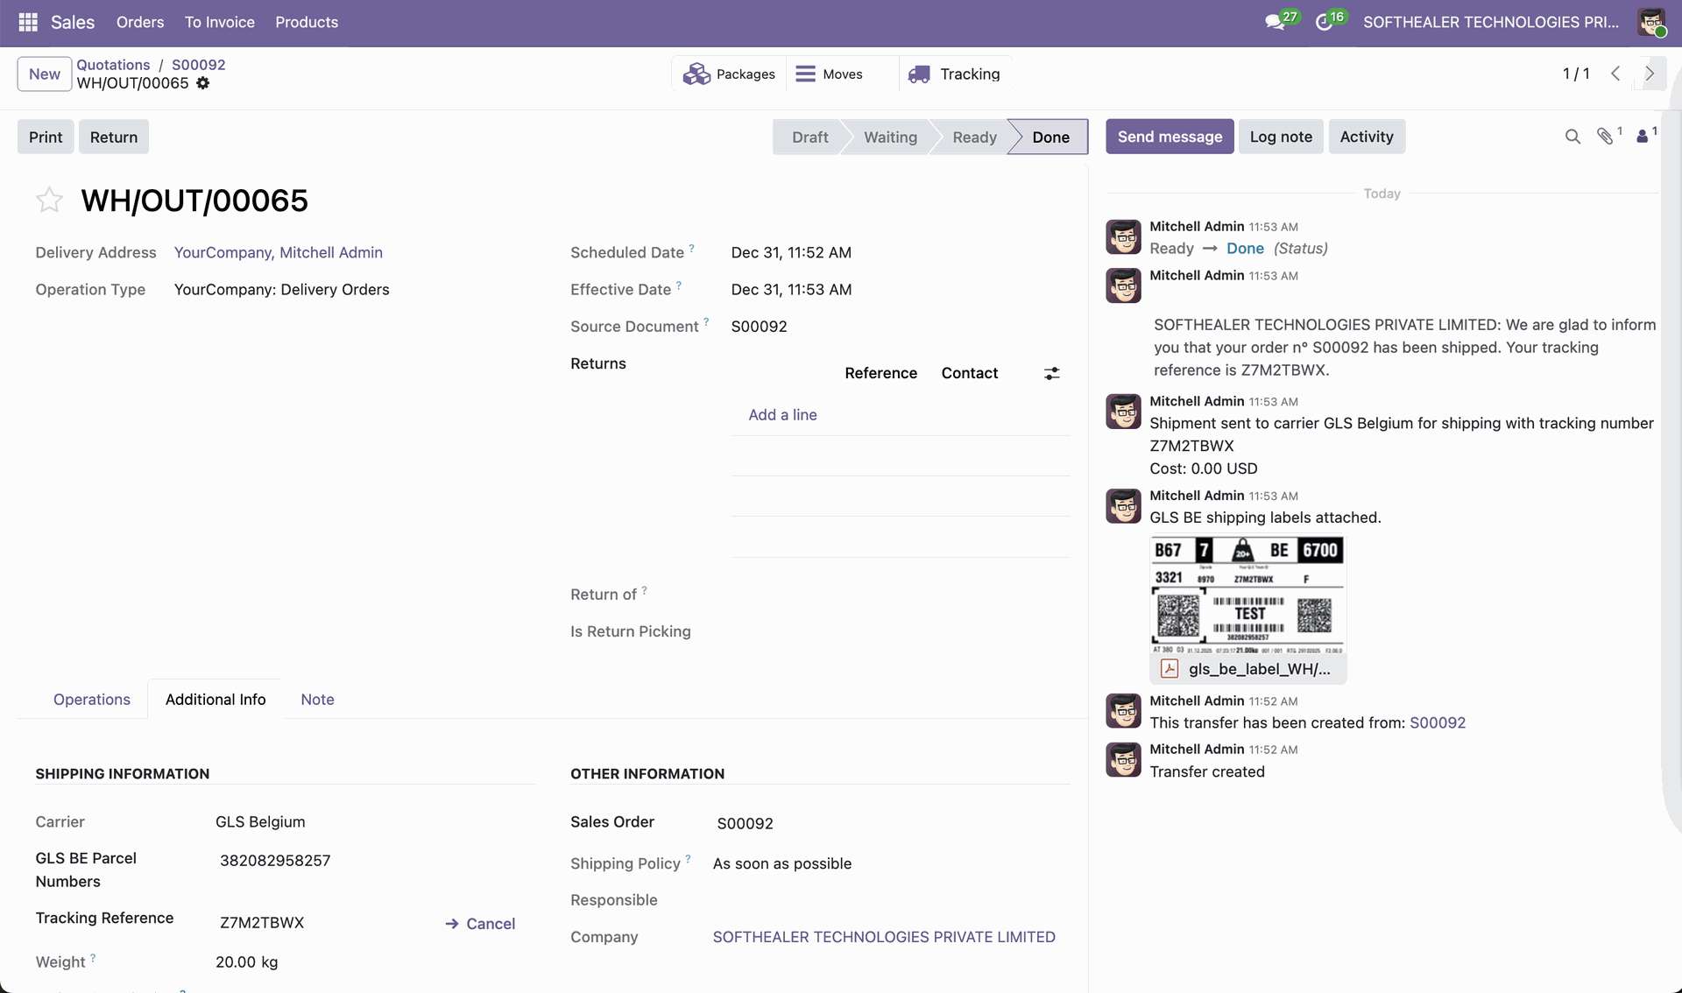Open Returns column settings adjust icon

tap(1052, 374)
